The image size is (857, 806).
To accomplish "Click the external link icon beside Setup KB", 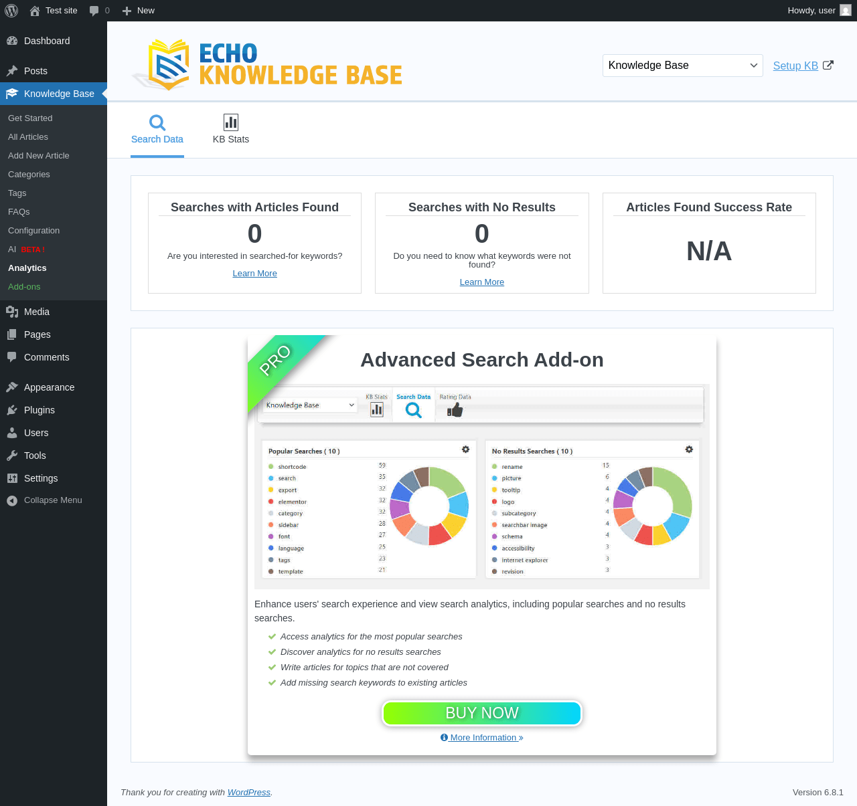I will tap(828, 65).
